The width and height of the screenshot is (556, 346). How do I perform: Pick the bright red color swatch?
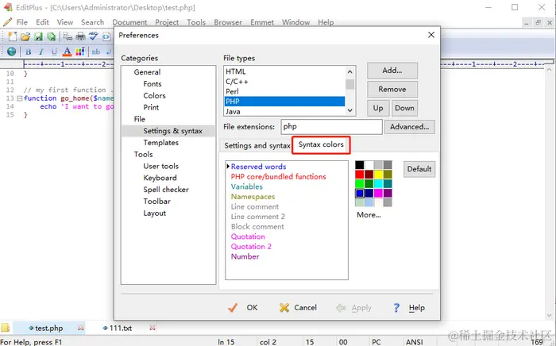[x=360, y=175]
